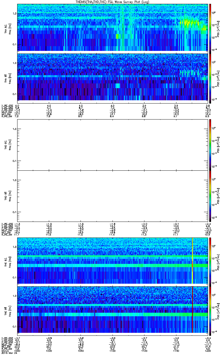Click the 'THD B∥ freq [Hz]' axis label
Screen dimensions: 222x355
pyautogui.click(x=8, y=196)
